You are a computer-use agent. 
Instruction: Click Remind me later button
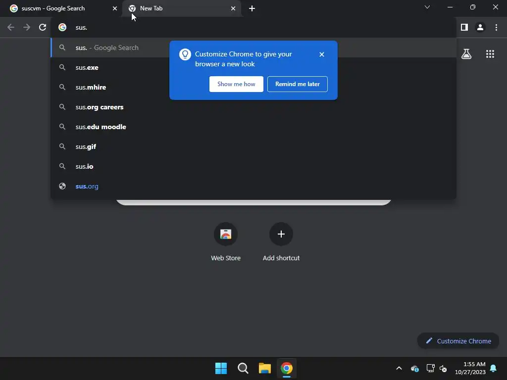[x=297, y=84]
